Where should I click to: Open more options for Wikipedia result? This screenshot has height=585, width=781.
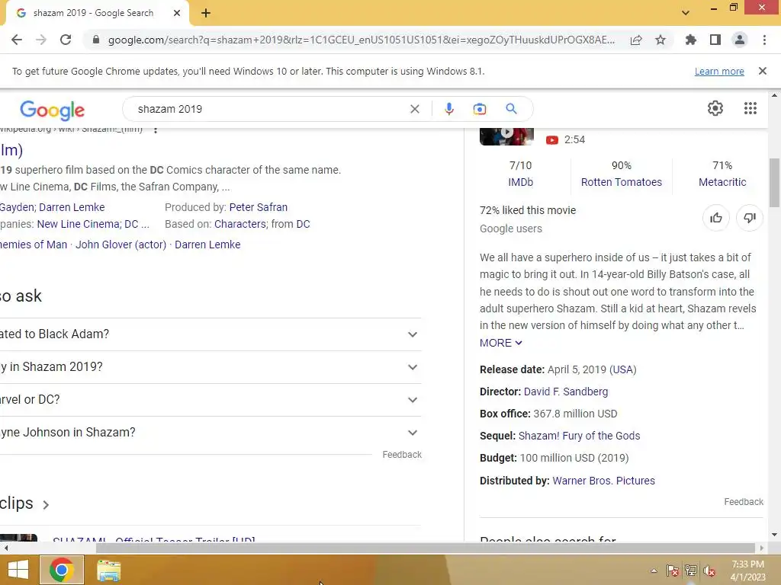click(x=156, y=130)
